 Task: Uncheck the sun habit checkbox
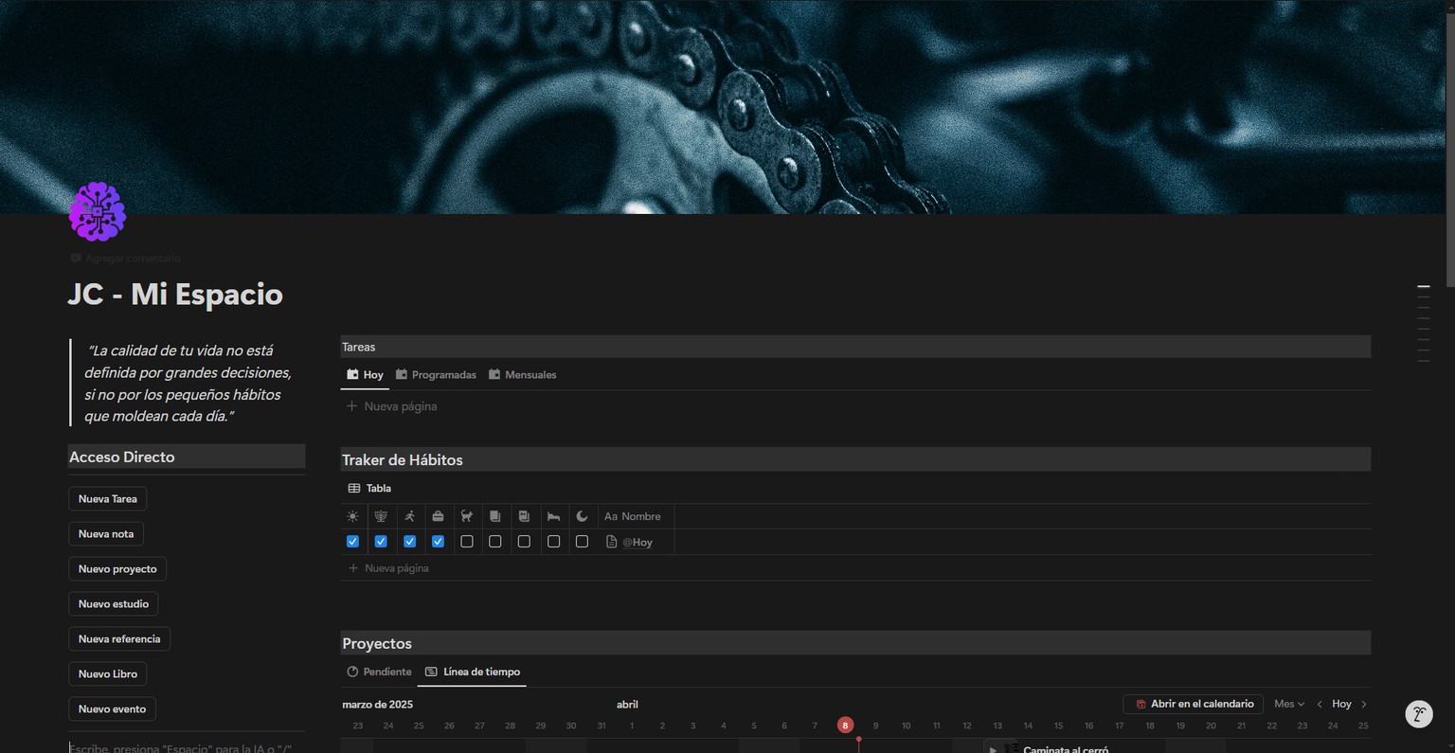coord(352,542)
